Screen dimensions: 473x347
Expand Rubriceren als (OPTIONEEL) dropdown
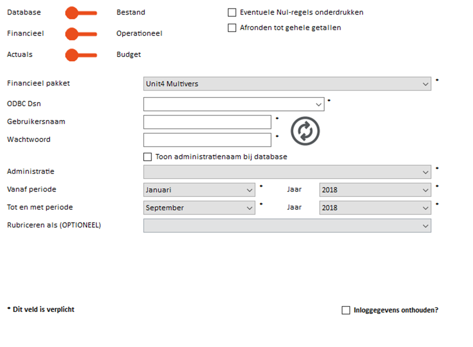pyautogui.click(x=287, y=225)
